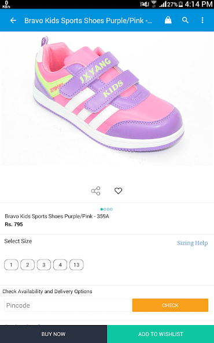Jump to second image page dot
This screenshot has width=214, height=343.
point(105,209)
